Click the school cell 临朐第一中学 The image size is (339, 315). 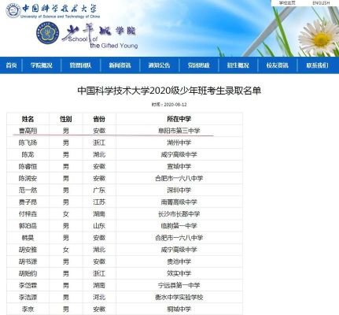[x=179, y=226]
